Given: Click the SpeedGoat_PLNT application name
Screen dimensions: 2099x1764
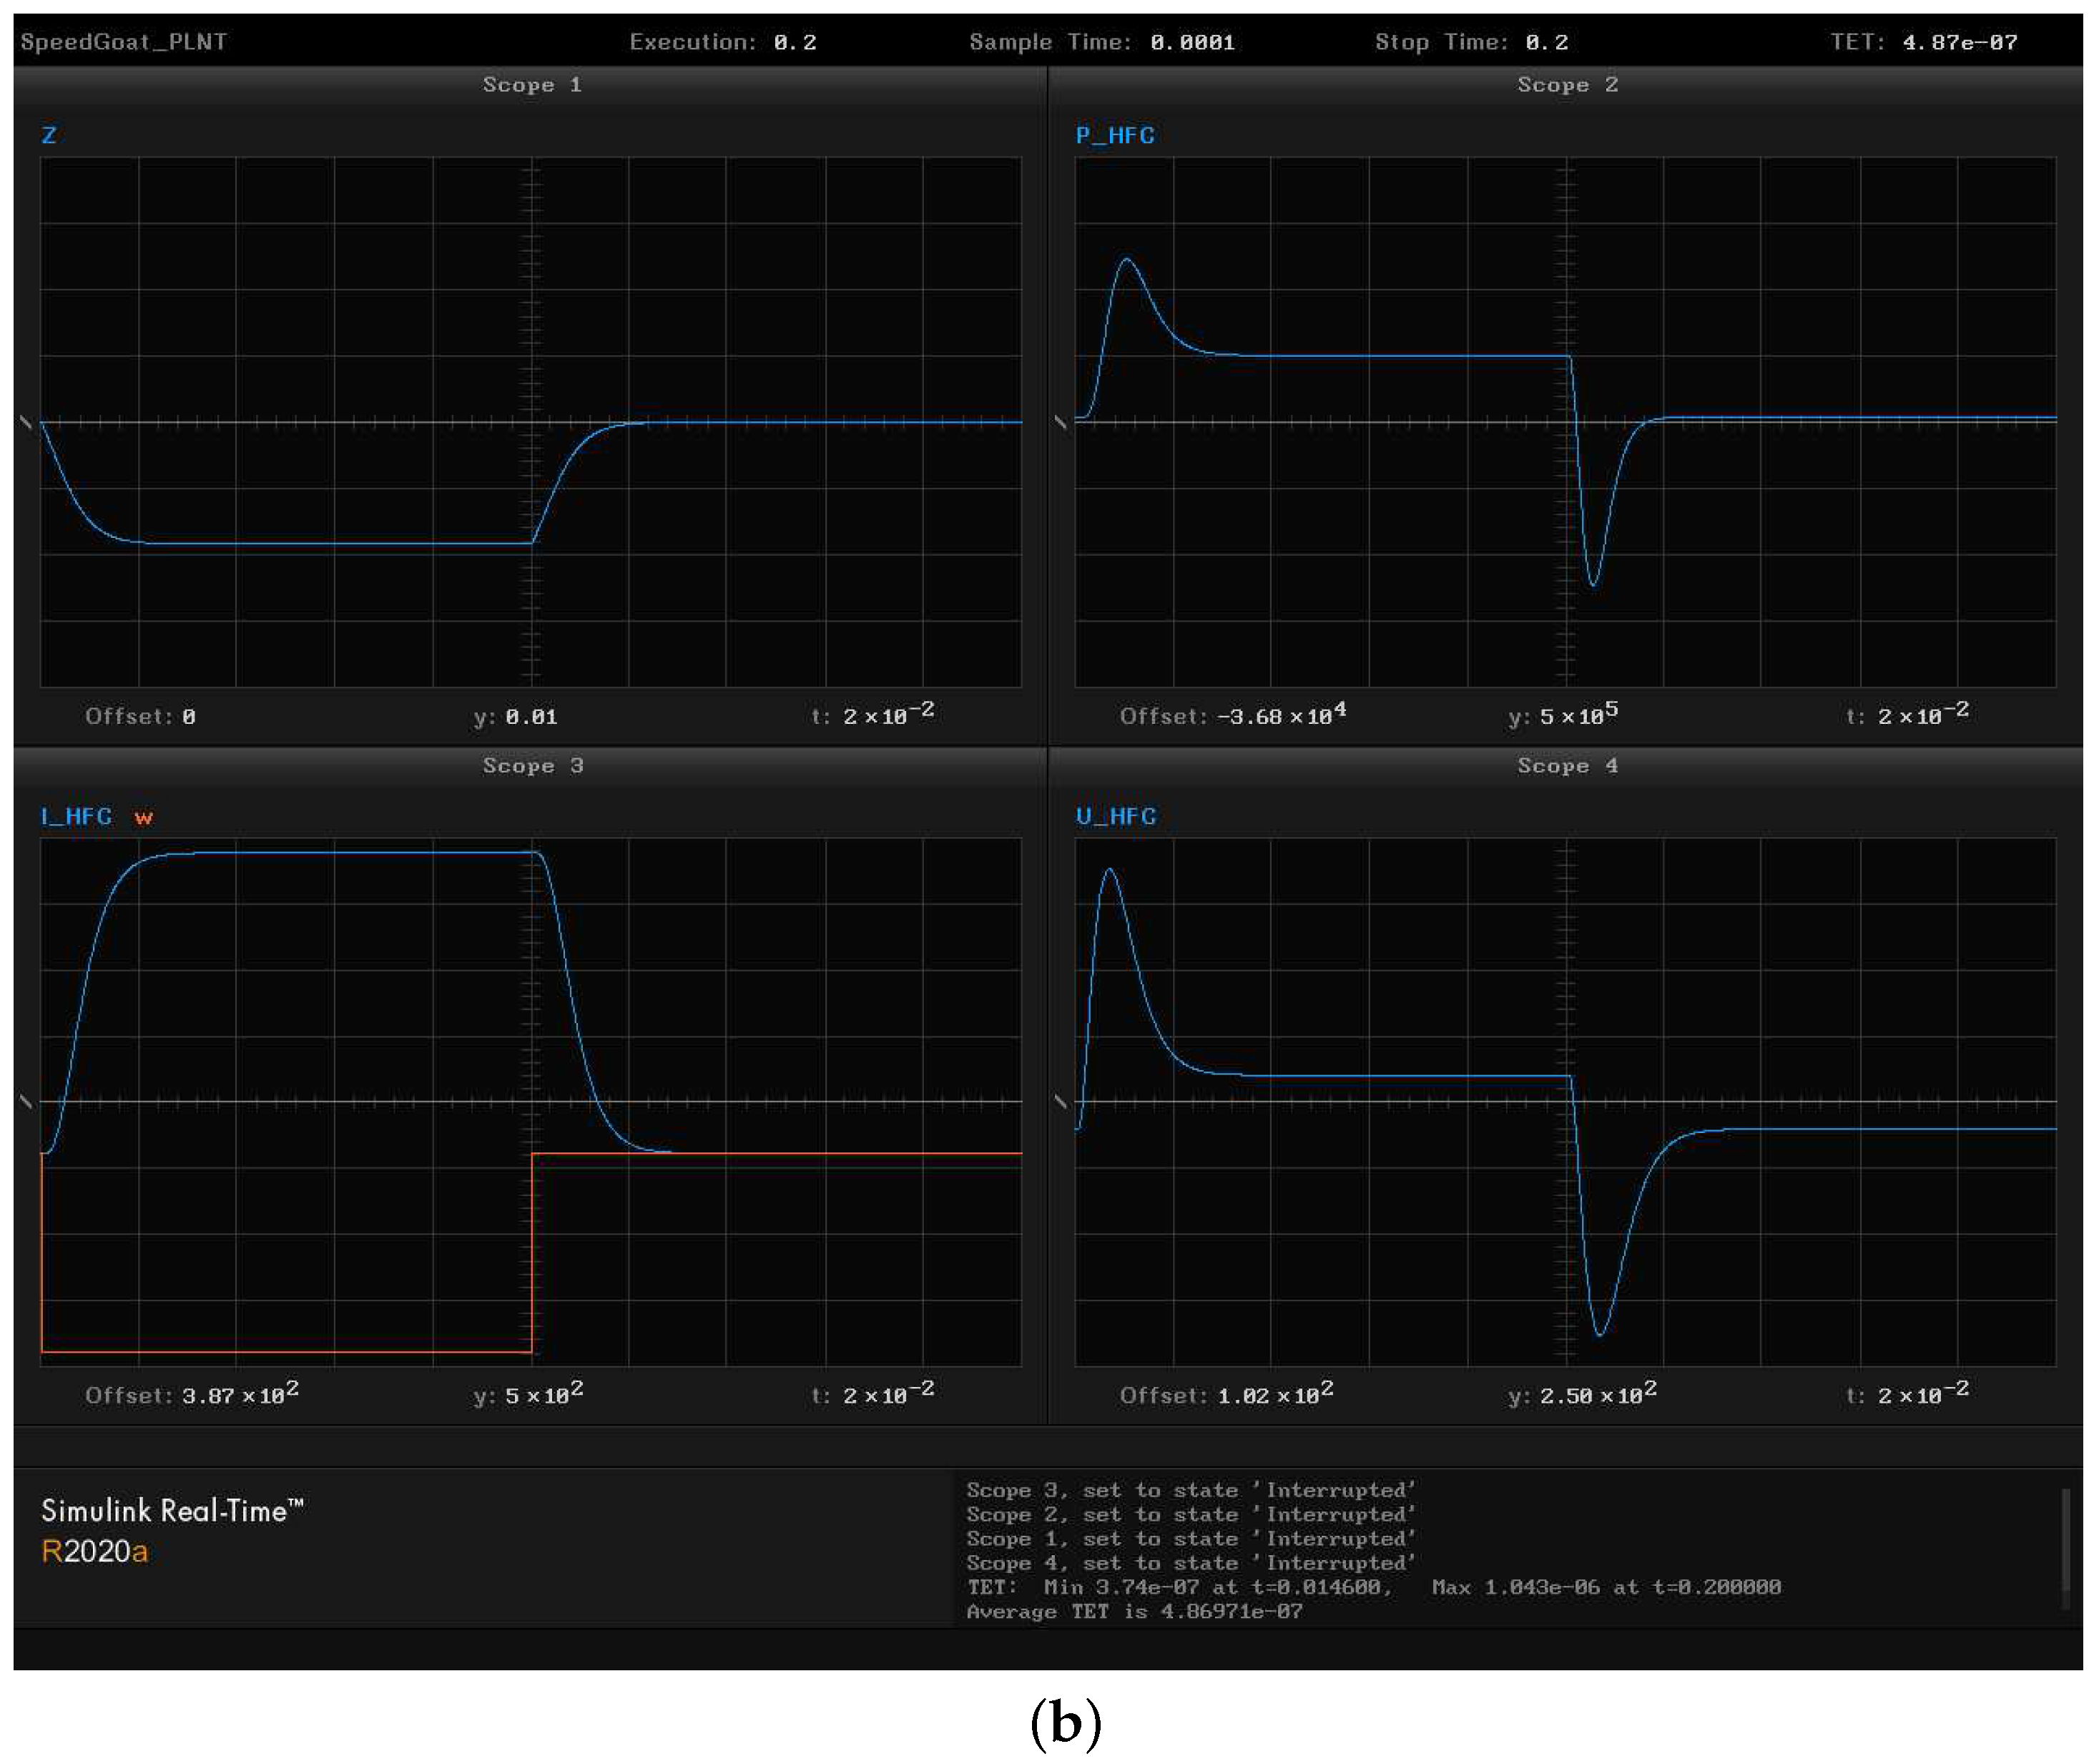Looking at the screenshot, I should [x=124, y=42].
